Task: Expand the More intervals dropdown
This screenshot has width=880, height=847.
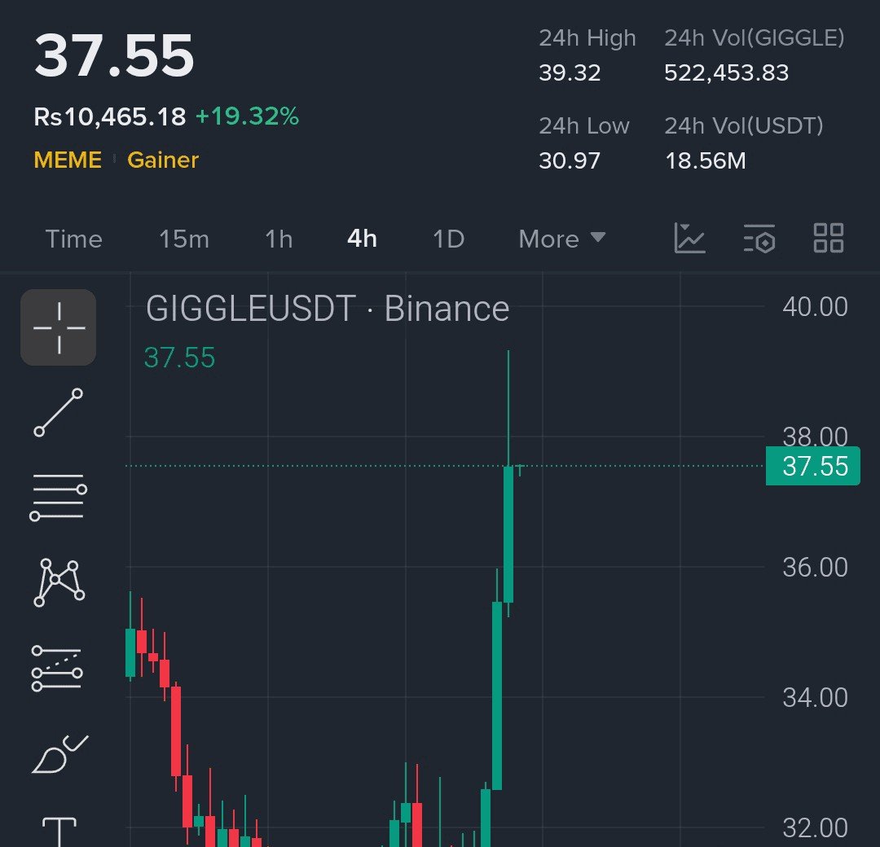Action: pos(561,239)
